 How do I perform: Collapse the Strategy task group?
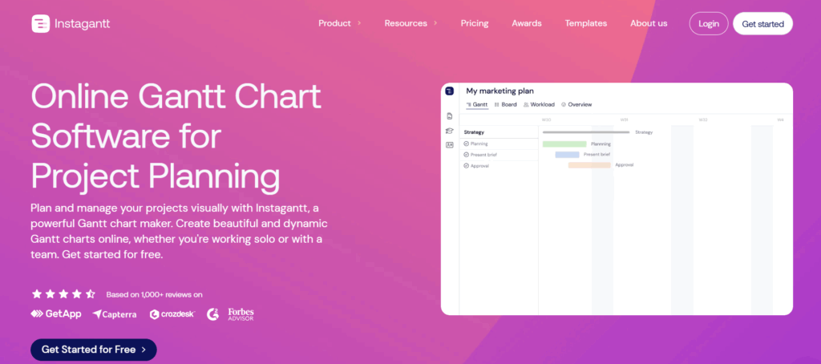pyautogui.click(x=474, y=132)
